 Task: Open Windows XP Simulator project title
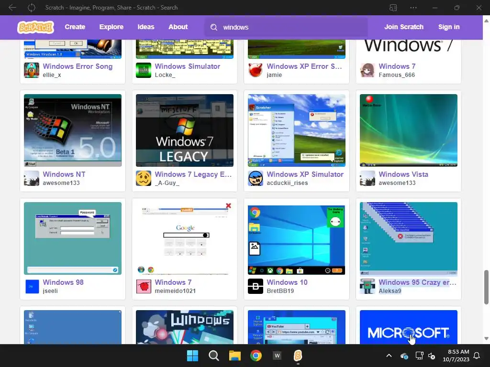point(305,174)
